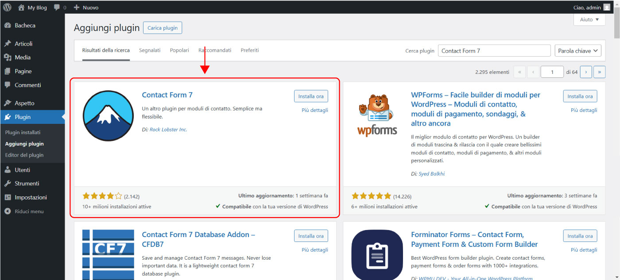Click the WordPress logo icon
The image size is (620, 280).
tap(7, 7)
